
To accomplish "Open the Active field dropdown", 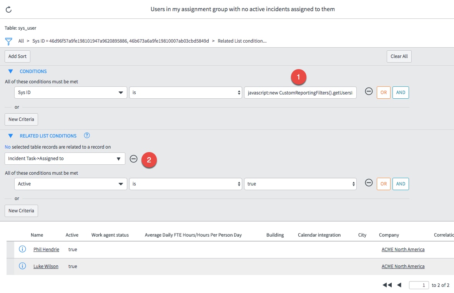I will [70, 184].
